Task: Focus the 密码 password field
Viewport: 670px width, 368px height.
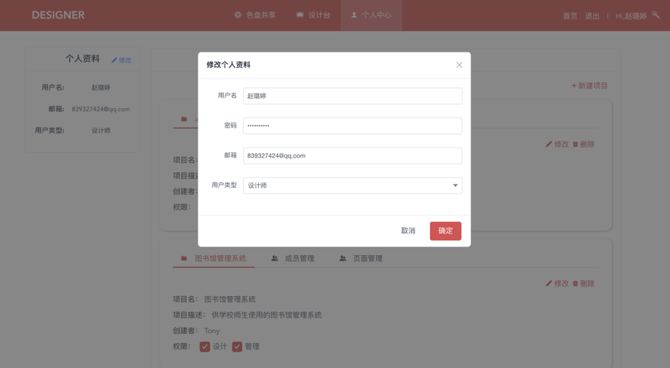Action: [352, 126]
